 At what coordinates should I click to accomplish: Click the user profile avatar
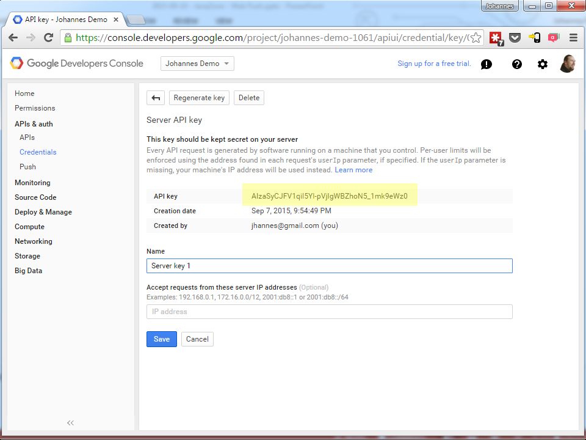tap(567, 63)
